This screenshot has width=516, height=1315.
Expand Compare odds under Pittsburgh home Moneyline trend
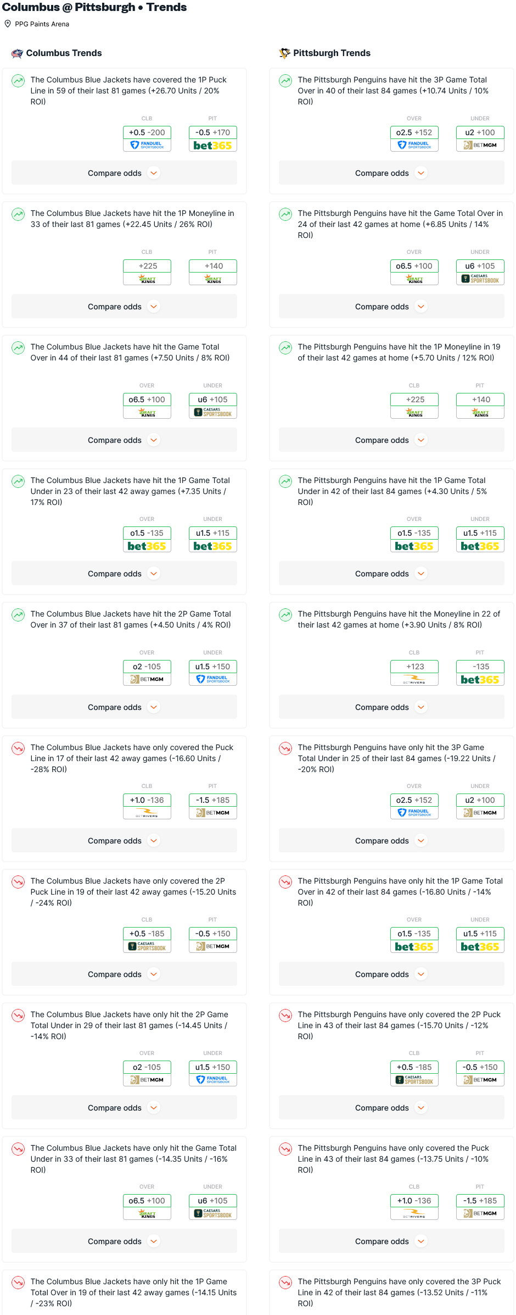[x=391, y=707]
